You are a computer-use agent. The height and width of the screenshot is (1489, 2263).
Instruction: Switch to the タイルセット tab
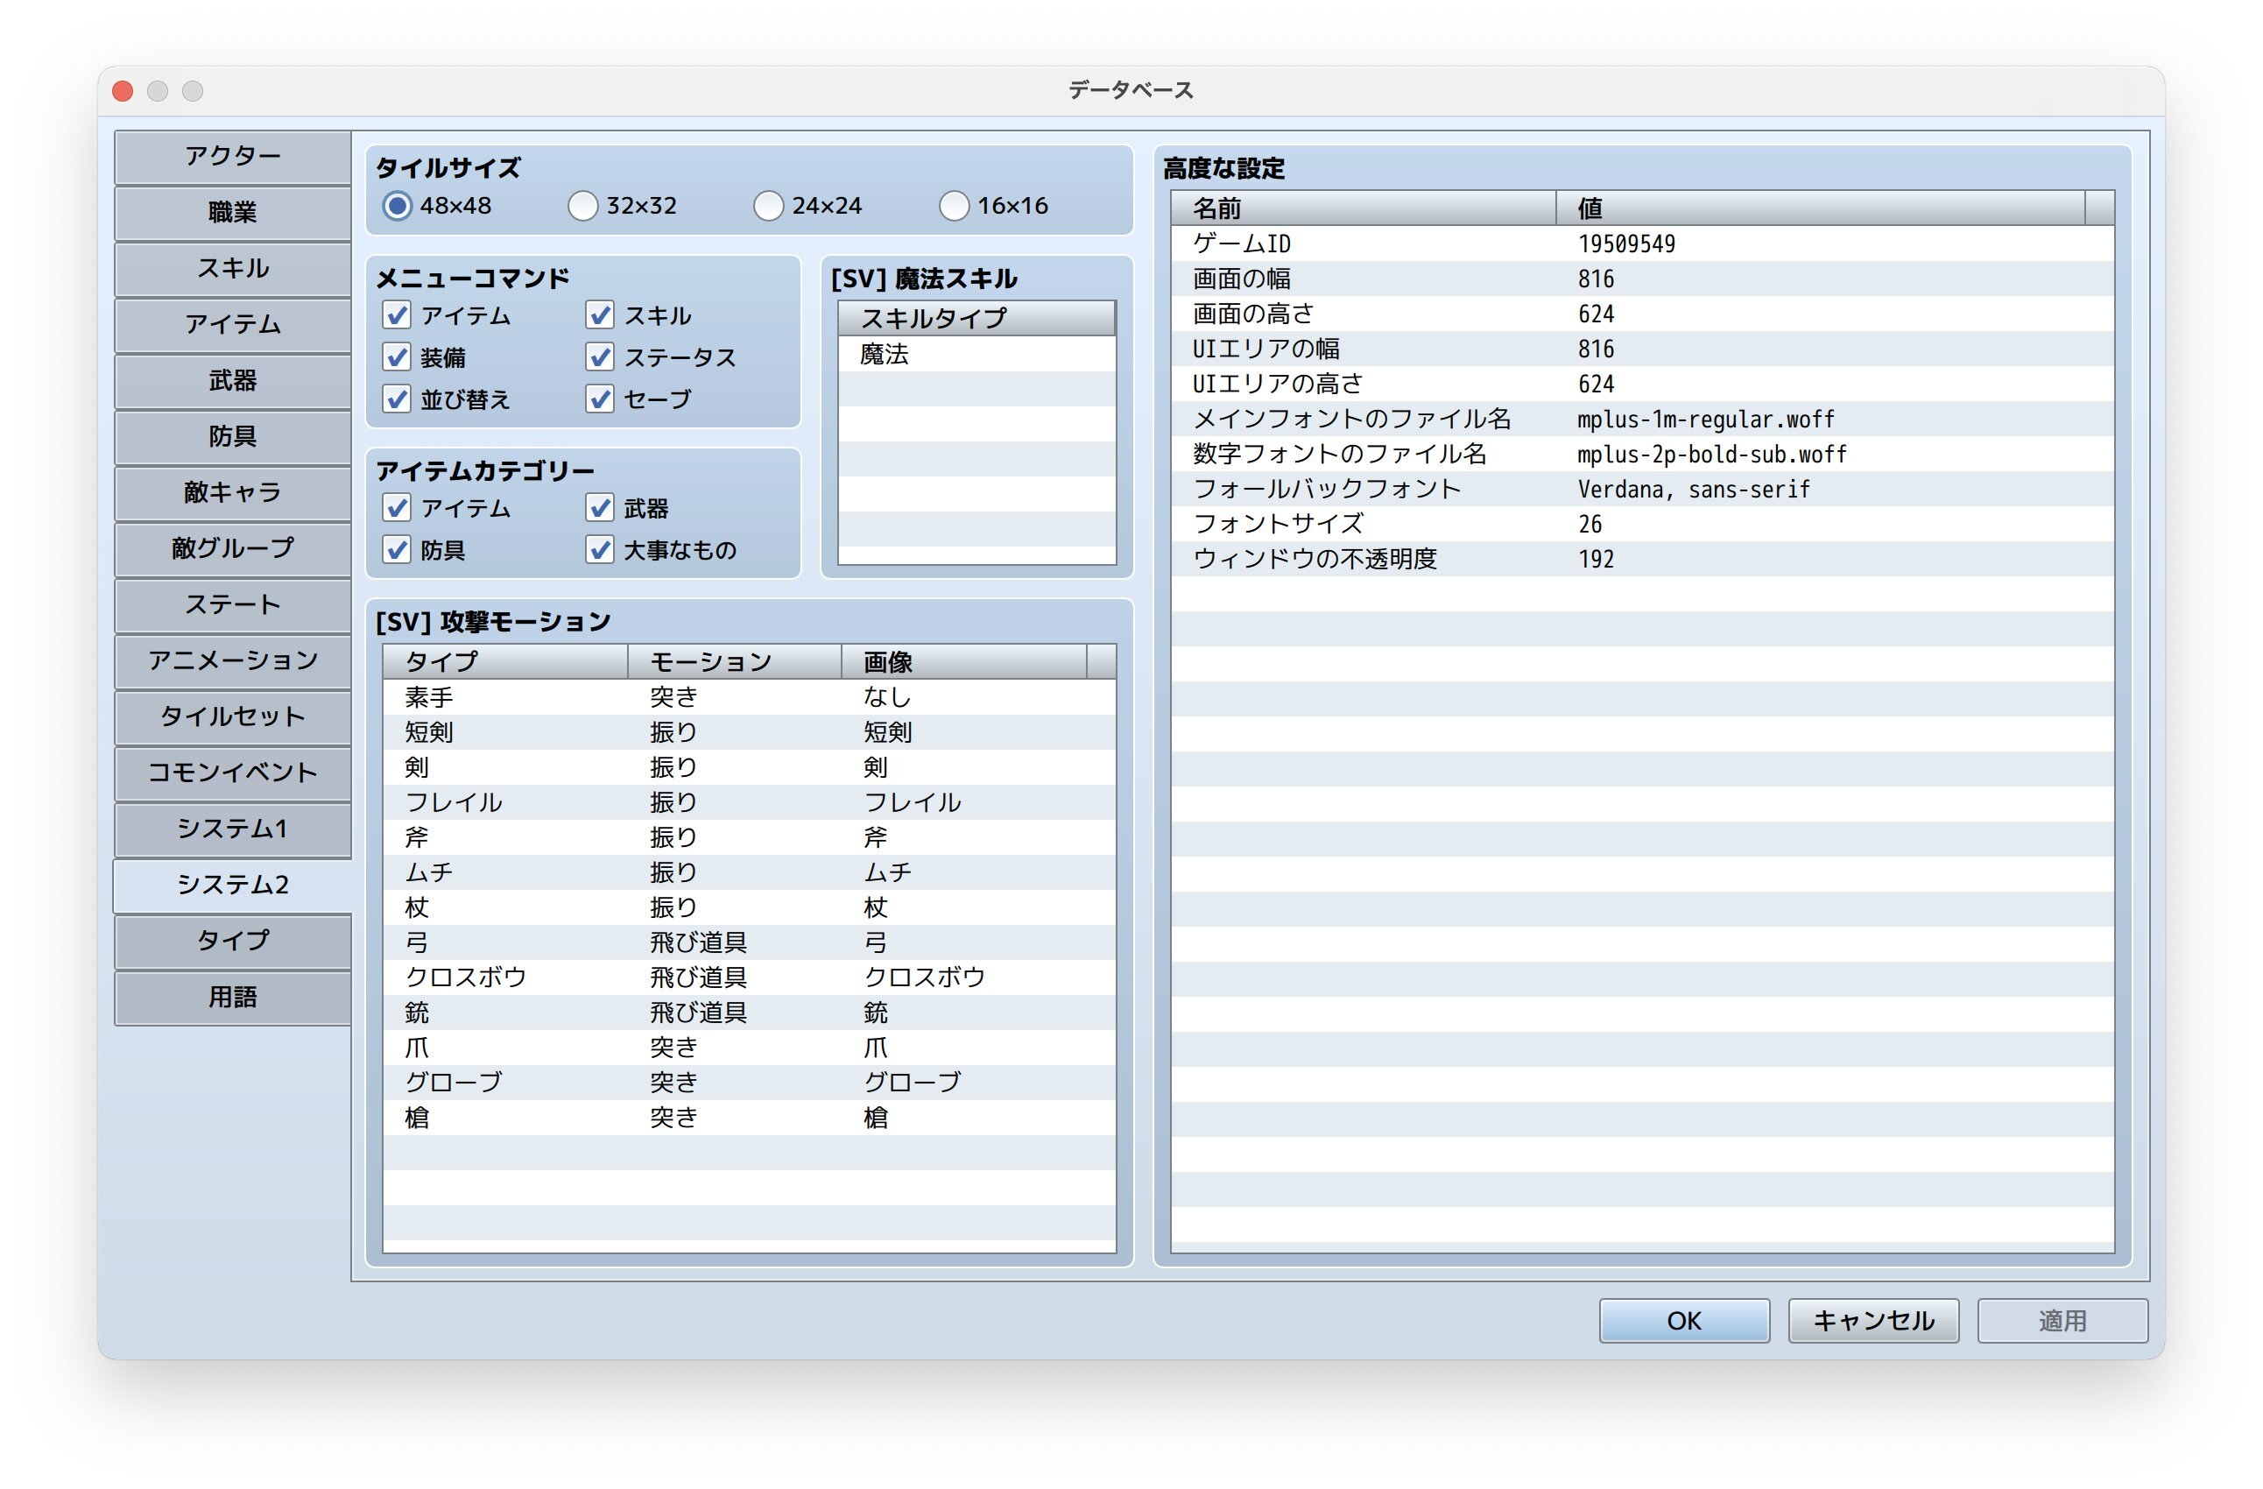point(233,716)
